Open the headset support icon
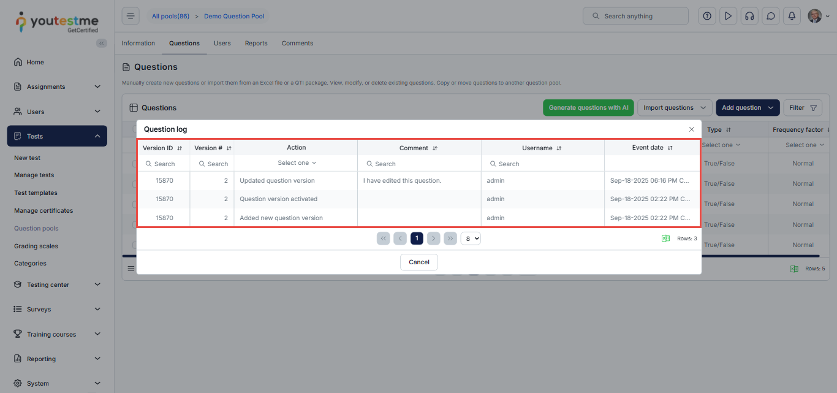The image size is (837, 393). coord(749,16)
